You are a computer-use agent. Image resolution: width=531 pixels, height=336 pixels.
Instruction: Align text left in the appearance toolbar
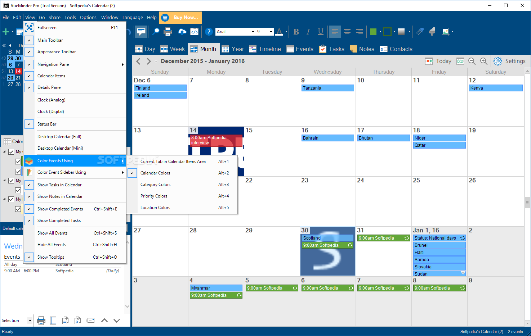point(335,32)
